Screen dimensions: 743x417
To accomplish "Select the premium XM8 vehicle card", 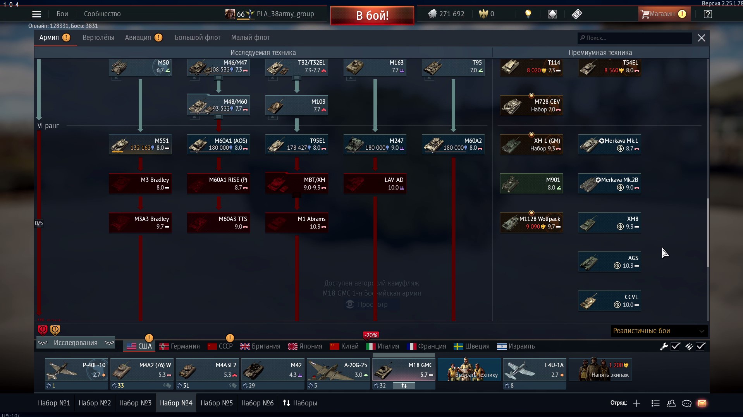I will 610,223.
